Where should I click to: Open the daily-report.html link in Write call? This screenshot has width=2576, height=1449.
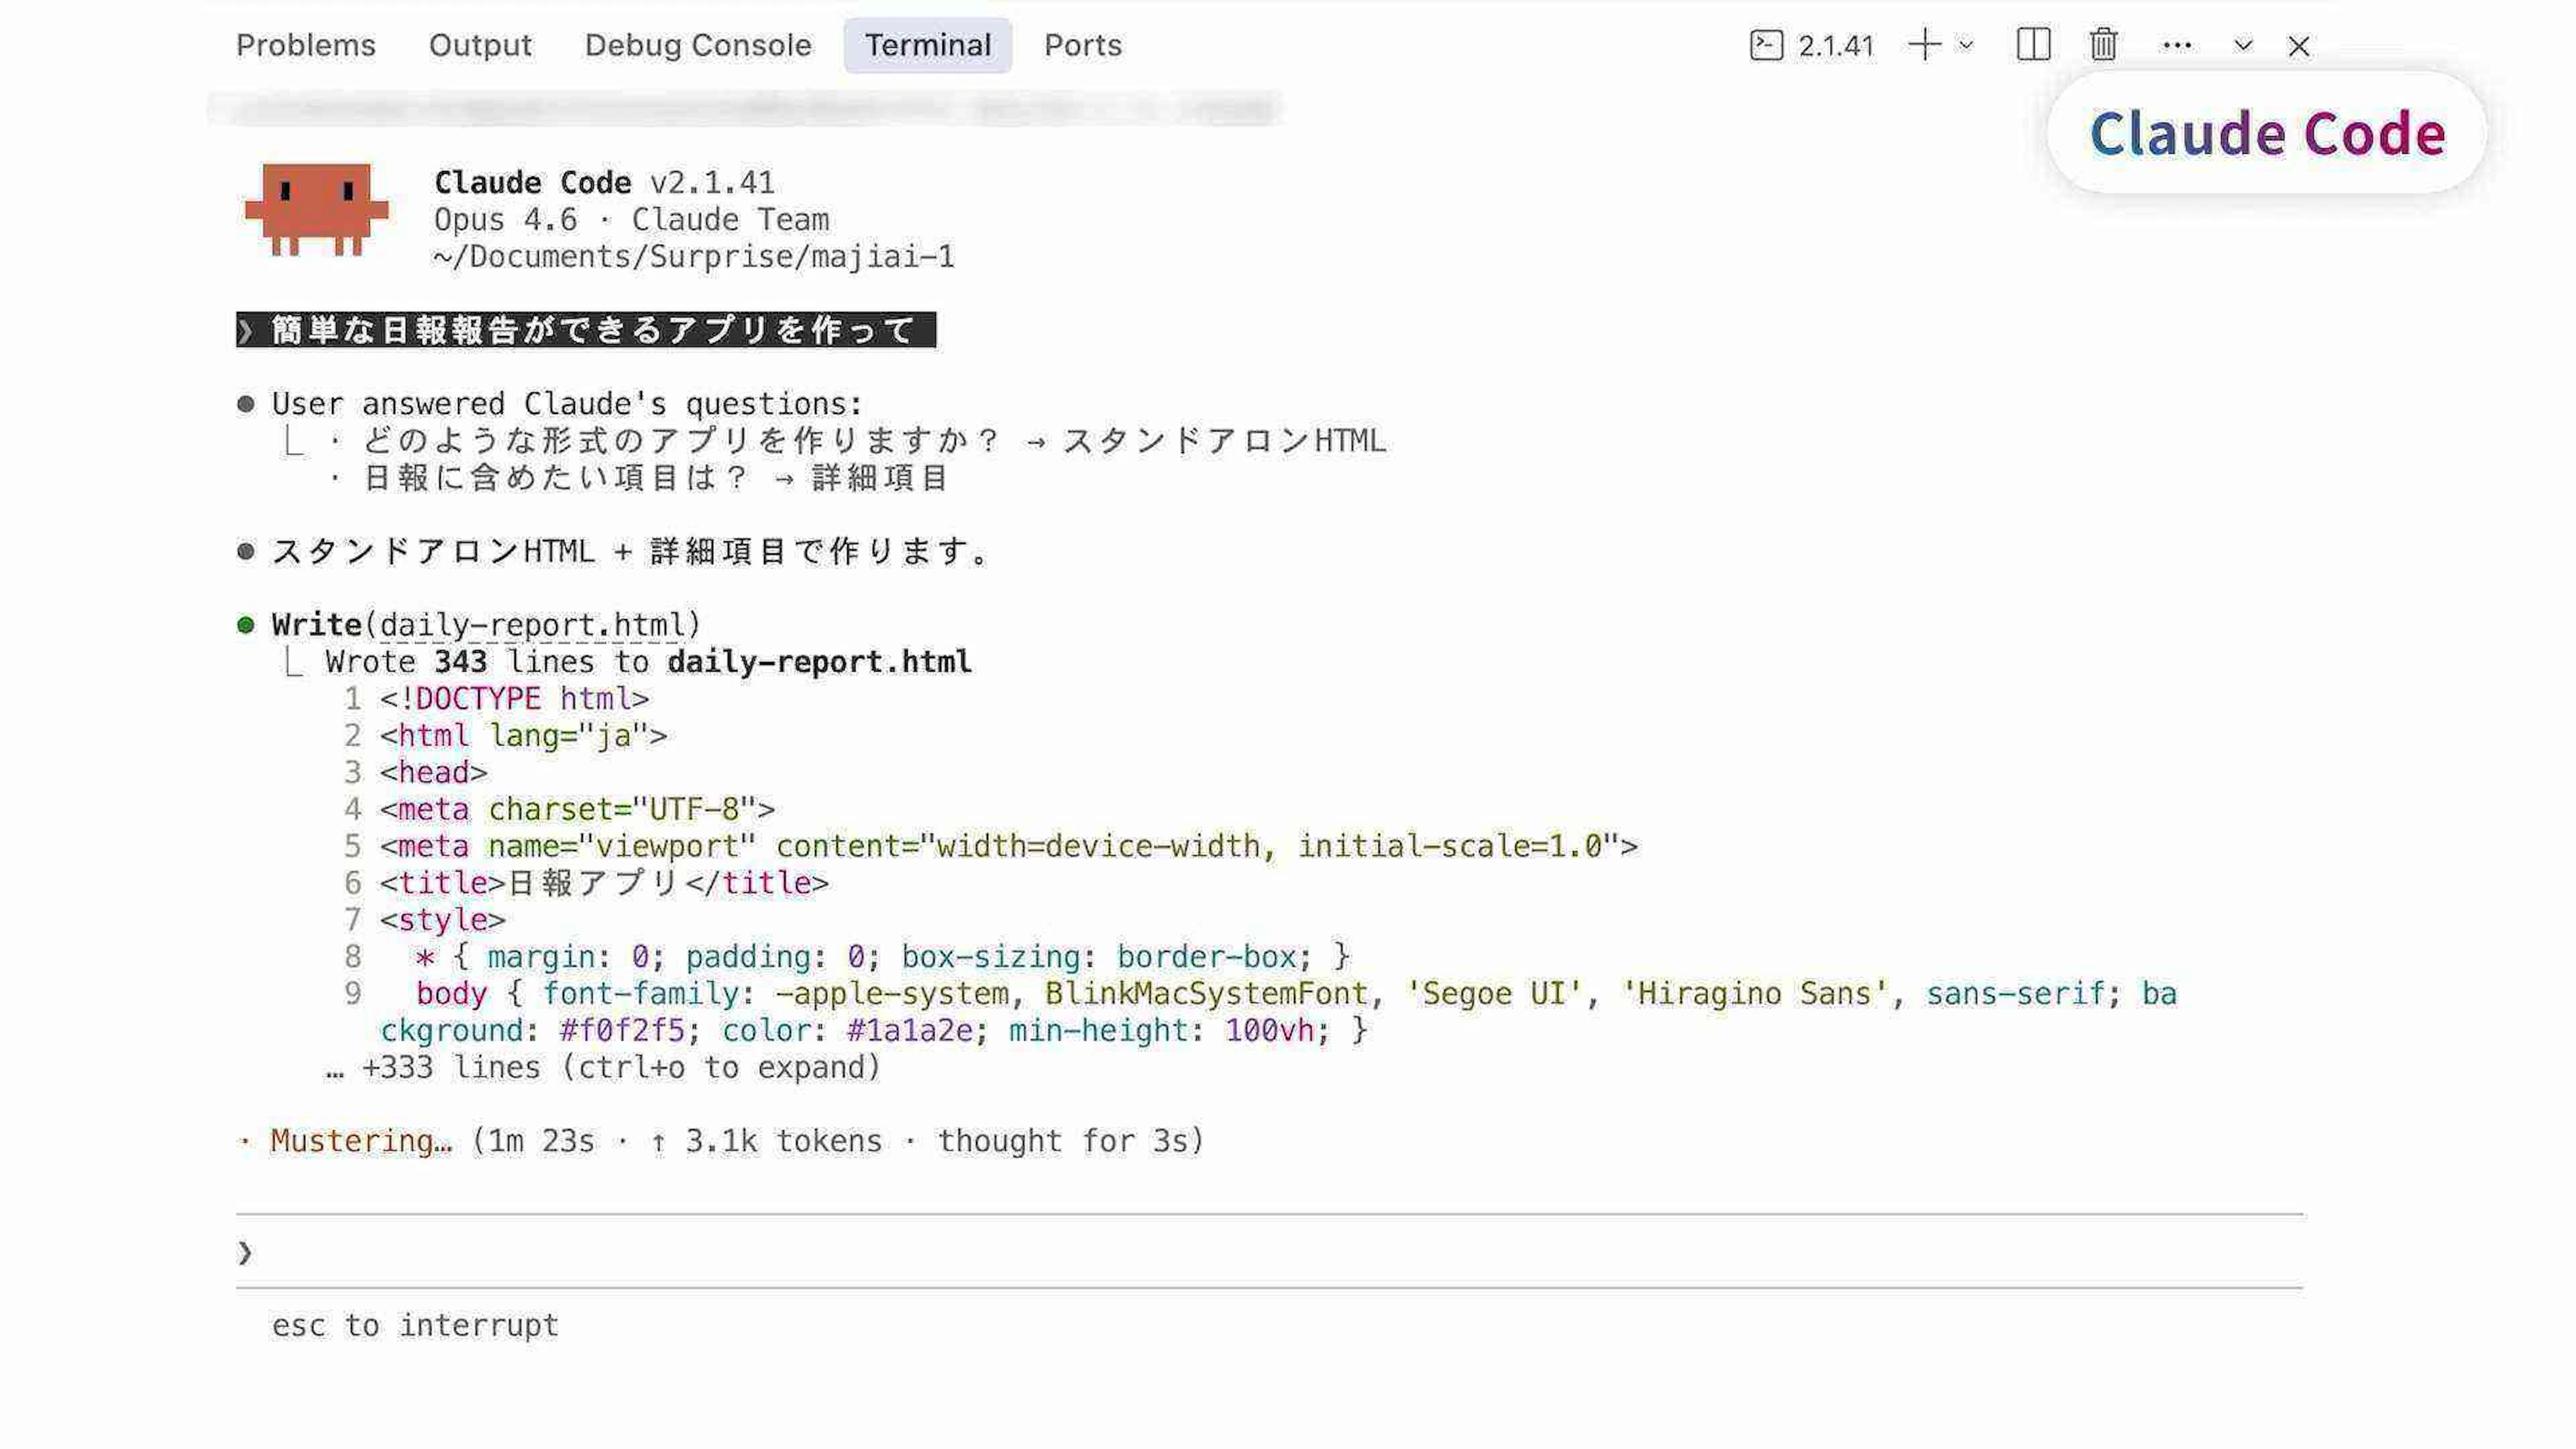532,626
